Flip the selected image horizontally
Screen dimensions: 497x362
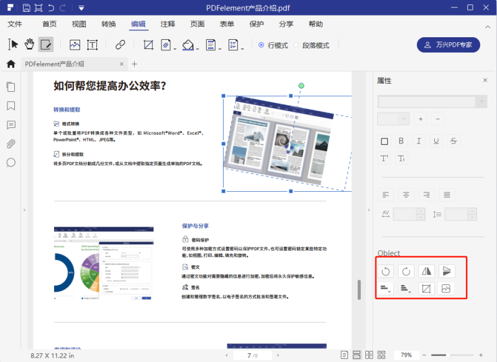tap(427, 270)
